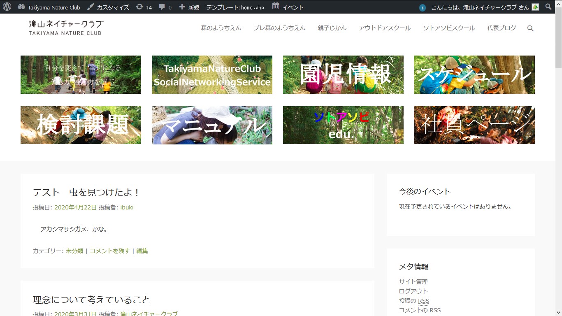
Task: Click the admin bar search magnifier icon
Action: (x=548, y=7)
